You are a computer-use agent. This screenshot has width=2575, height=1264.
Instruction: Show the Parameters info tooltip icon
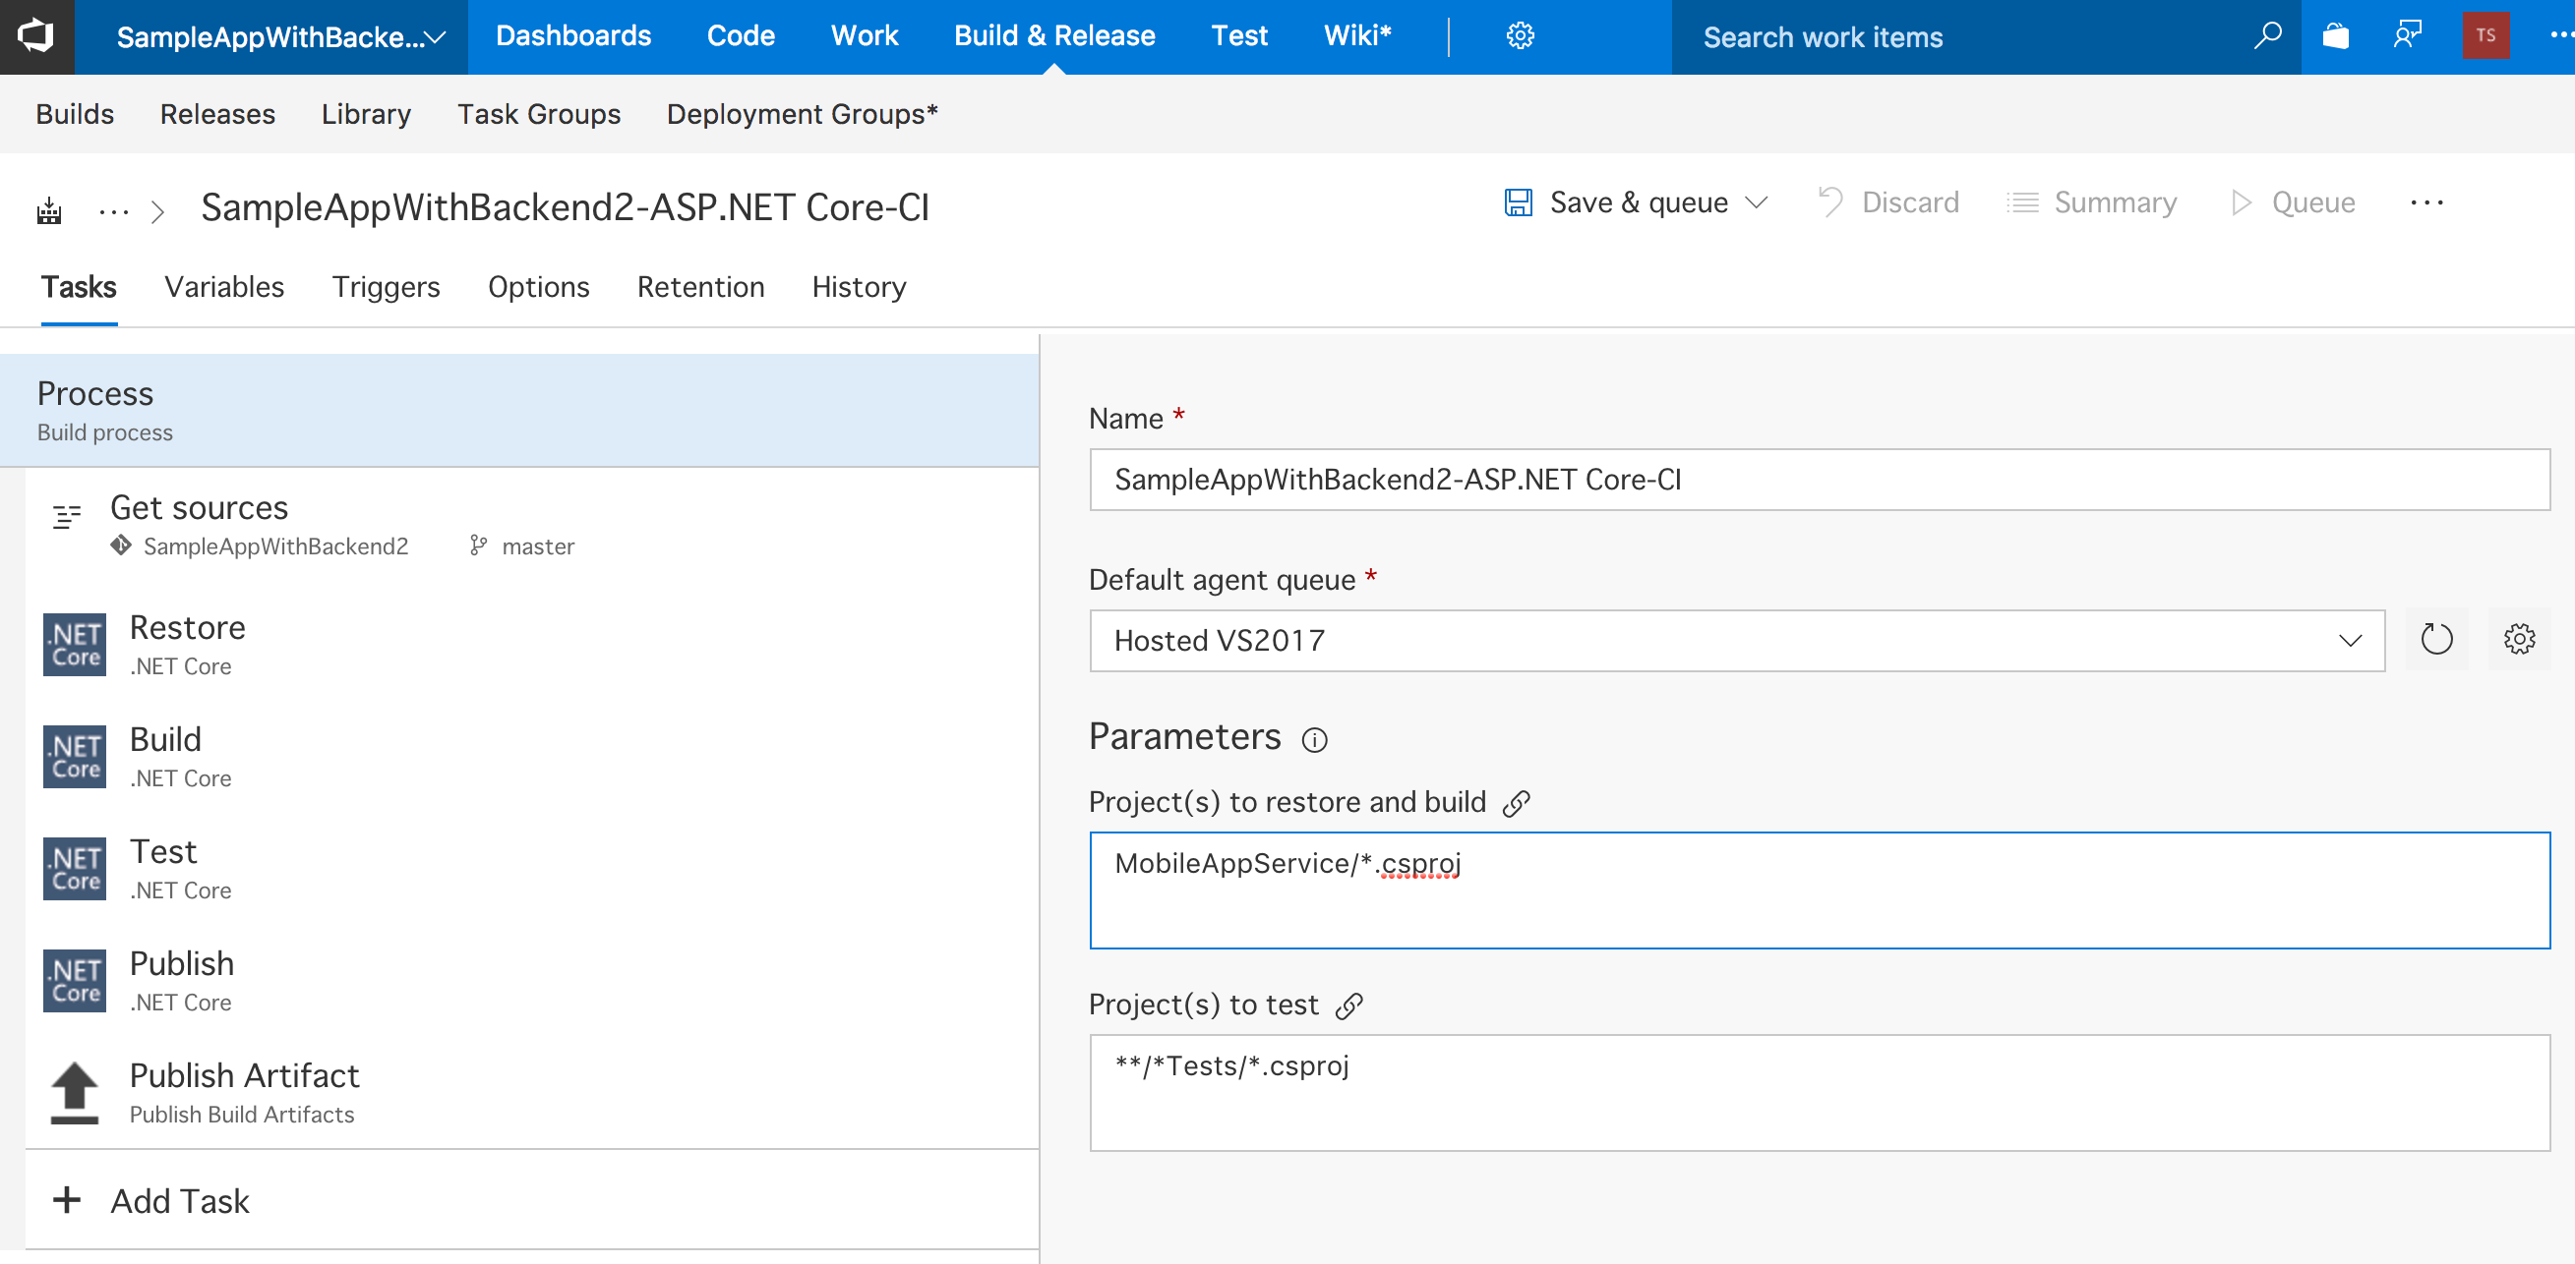point(1314,740)
